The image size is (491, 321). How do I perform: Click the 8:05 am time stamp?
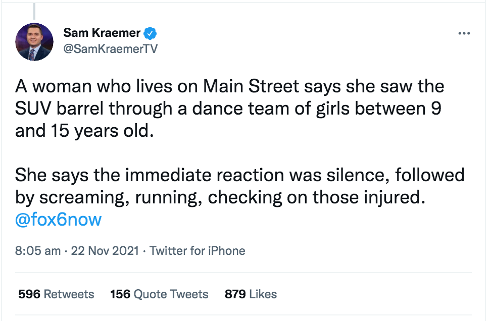click(38, 251)
